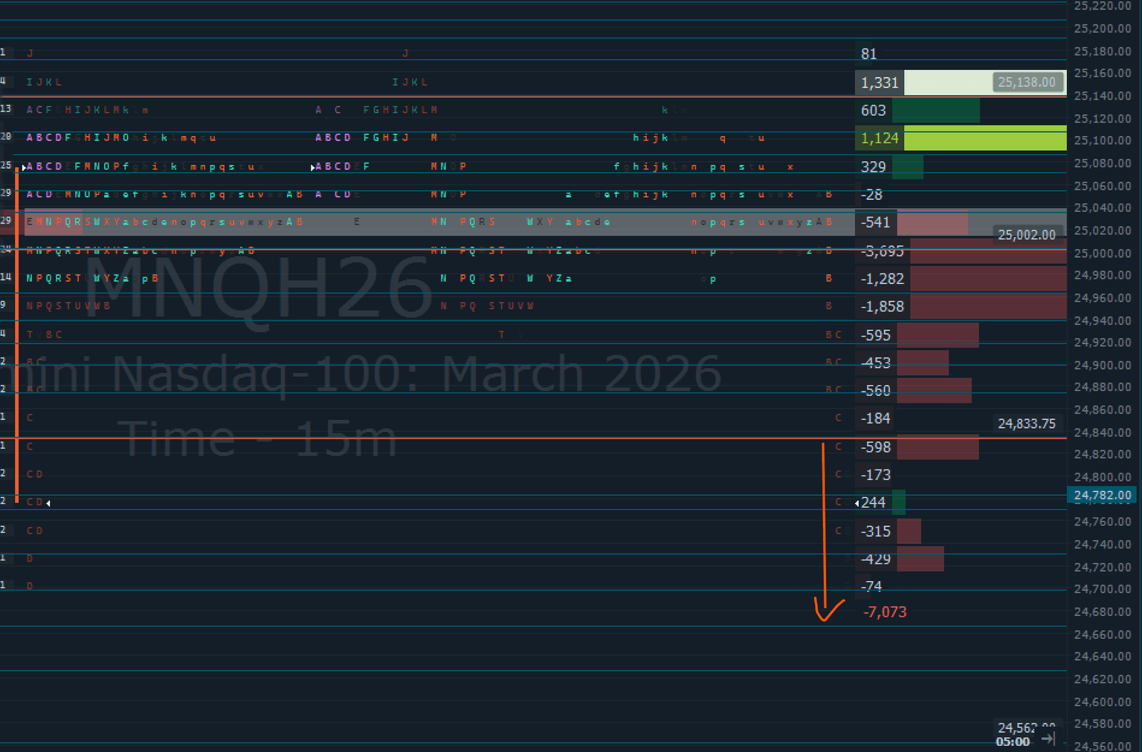Click the 25,120.00 price axis label
The height and width of the screenshot is (752, 1142).
1103,118
